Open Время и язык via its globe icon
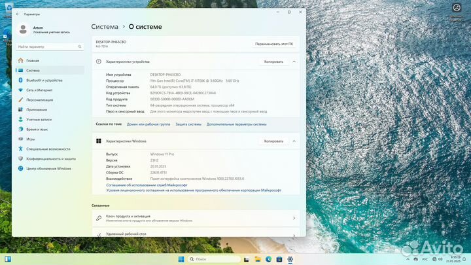This screenshot has width=471, height=265. click(20, 129)
